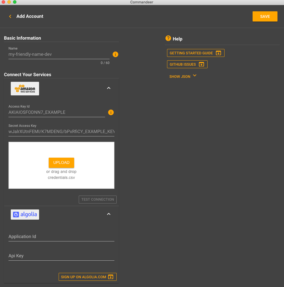Click the Amazon Web Services logo

point(25,89)
